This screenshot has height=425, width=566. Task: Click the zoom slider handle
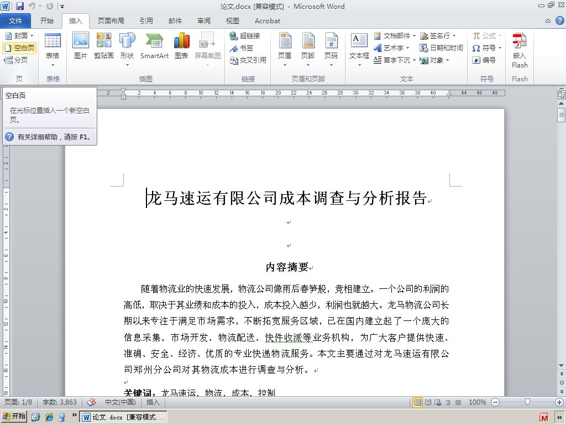pyautogui.click(x=527, y=402)
